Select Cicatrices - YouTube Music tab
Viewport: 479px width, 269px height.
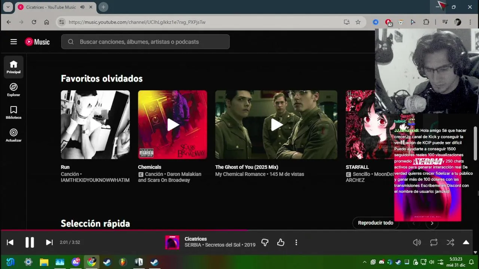(51, 7)
